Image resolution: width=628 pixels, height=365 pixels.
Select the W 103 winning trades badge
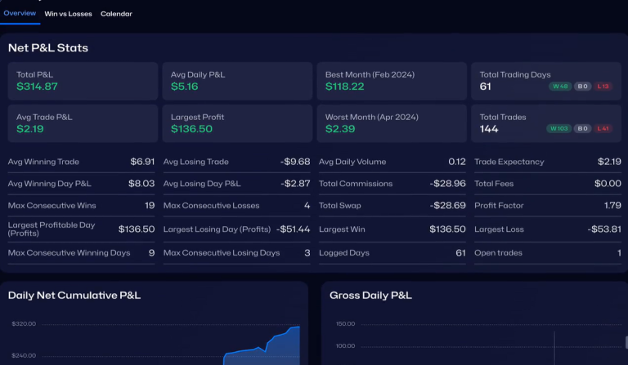coord(559,128)
